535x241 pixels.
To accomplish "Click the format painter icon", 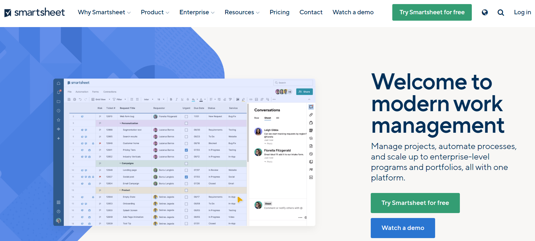I will pos(230,99).
